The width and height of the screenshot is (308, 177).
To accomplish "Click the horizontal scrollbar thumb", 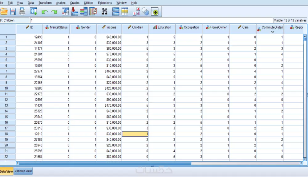I will [105, 163].
